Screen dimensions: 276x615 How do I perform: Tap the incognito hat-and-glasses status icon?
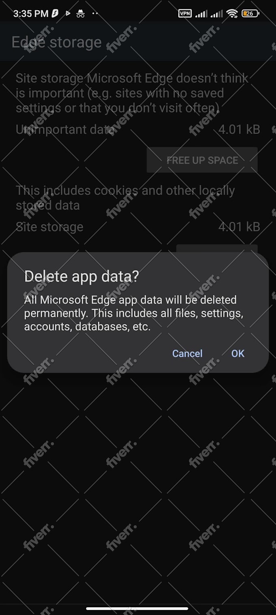pos(80,13)
